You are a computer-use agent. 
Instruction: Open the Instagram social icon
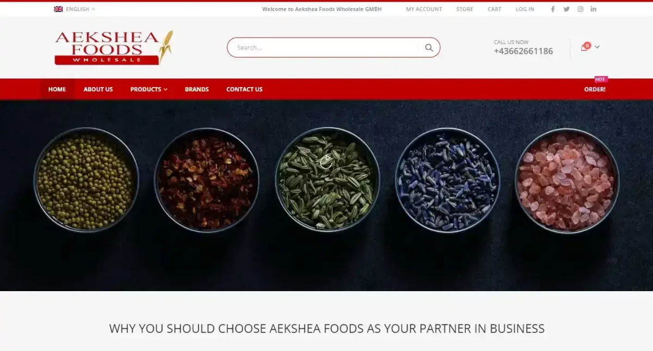(x=581, y=9)
